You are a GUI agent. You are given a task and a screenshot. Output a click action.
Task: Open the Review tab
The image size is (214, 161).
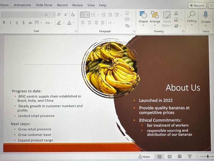pyautogui.click(x=78, y=5)
